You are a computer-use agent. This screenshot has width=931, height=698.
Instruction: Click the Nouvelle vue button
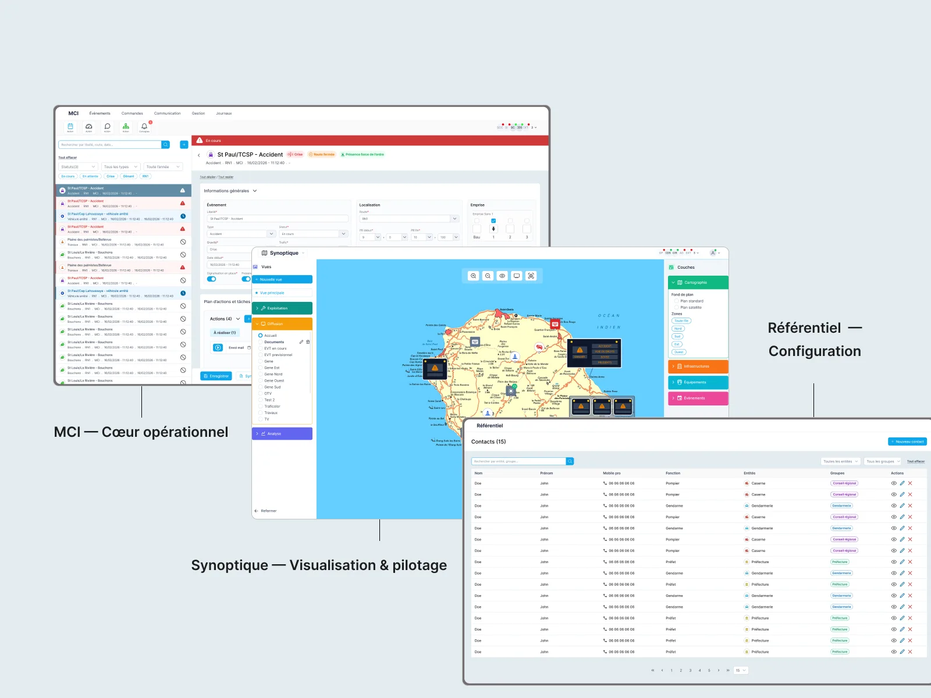coord(282,279)
